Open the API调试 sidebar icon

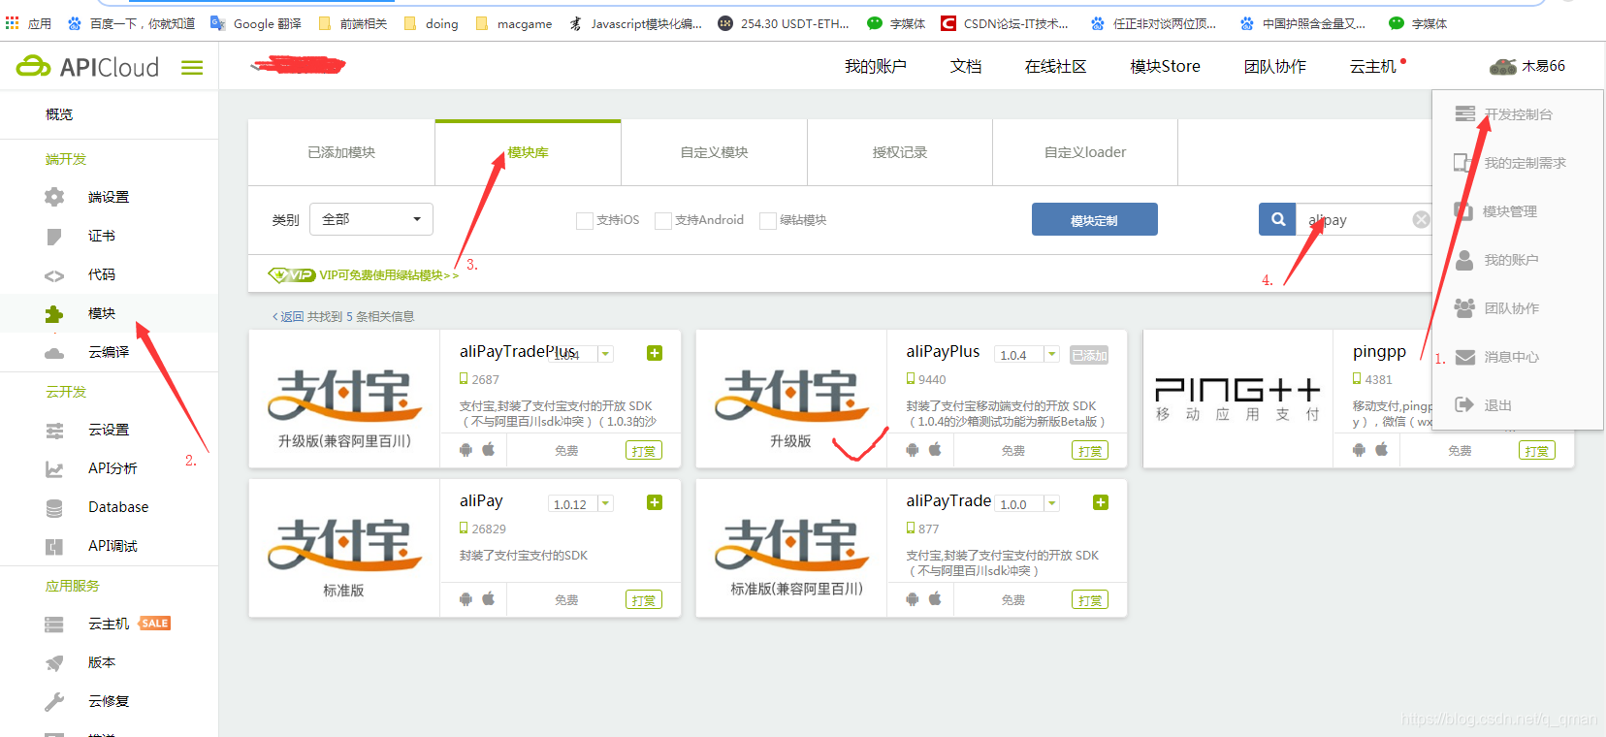coord(54,547)
